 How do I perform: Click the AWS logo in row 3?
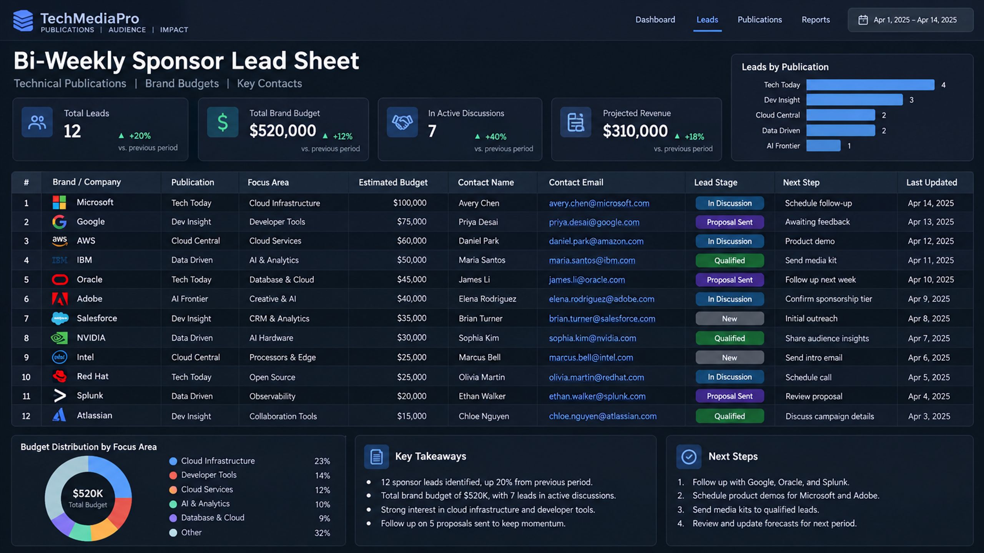pyautogui.click(x=60, y=241)
